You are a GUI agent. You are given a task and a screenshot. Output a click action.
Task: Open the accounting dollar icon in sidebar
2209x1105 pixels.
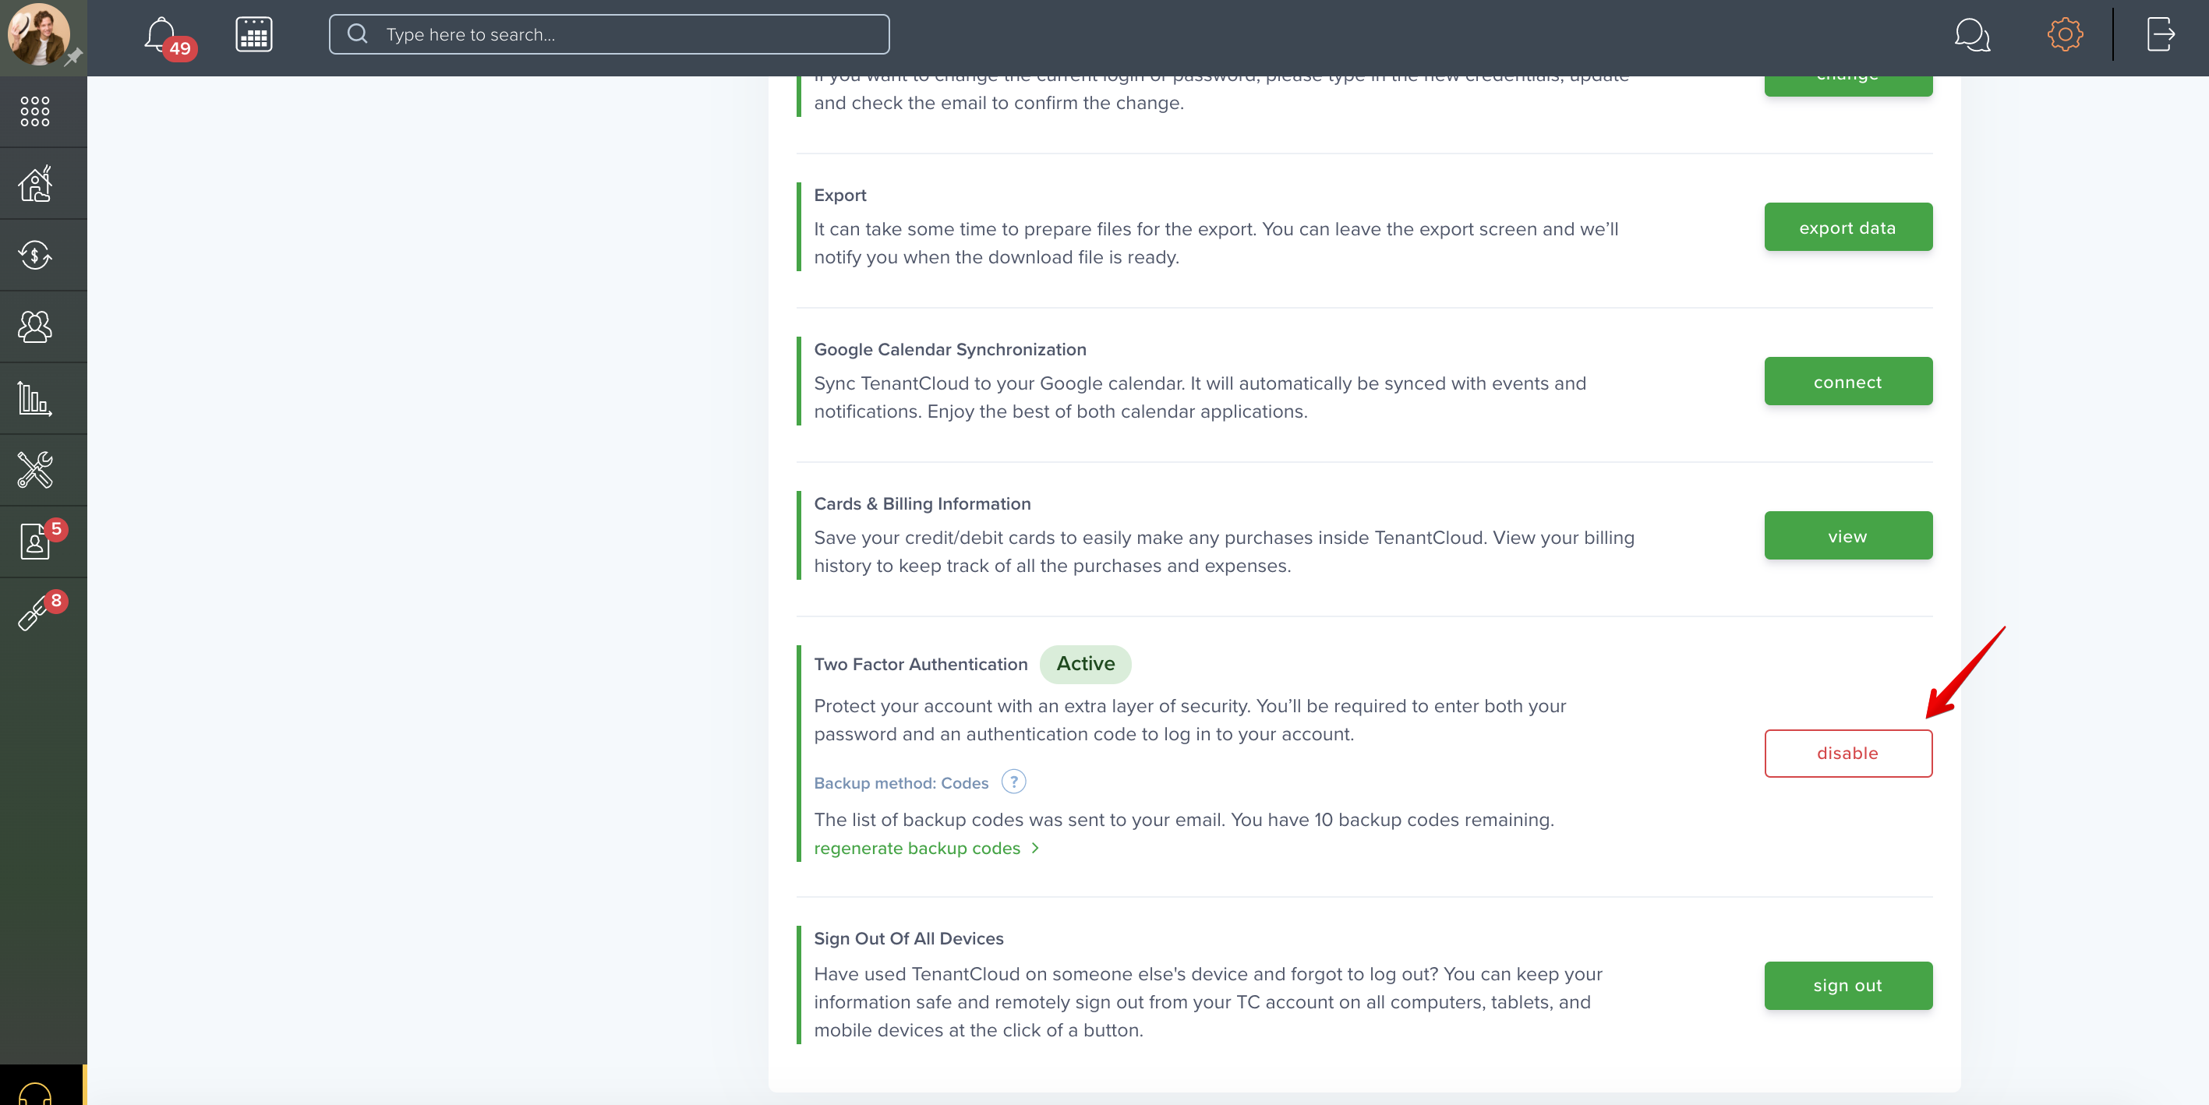click(x=35, y=255)
